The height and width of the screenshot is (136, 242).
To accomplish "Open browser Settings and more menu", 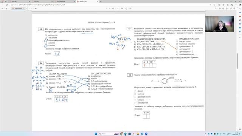I will [x=236, y=5].
